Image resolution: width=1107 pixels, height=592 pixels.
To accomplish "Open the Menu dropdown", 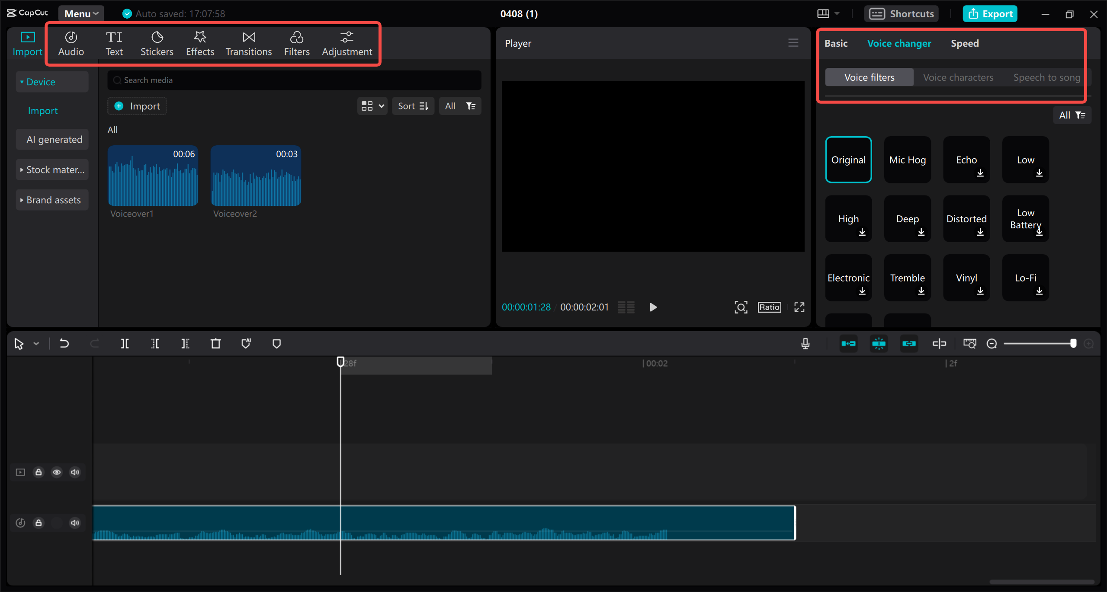I will (80, 13).
